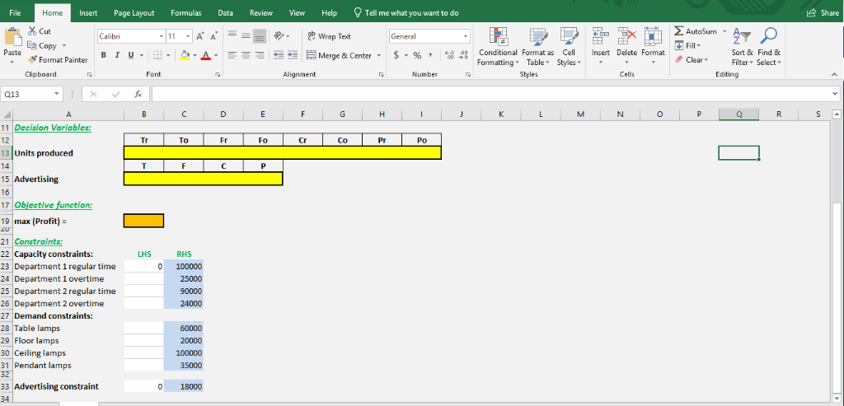Expand the formula bar chevron
Screen dimensions: 844x406
[835, 94]
